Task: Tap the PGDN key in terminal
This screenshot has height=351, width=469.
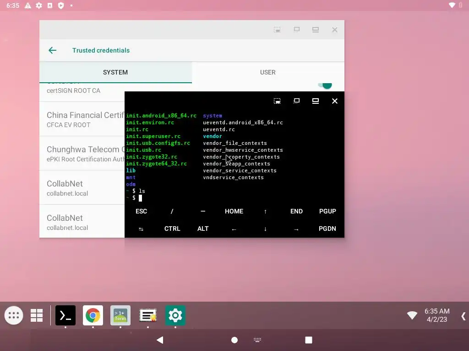Action: click(327, 229)
